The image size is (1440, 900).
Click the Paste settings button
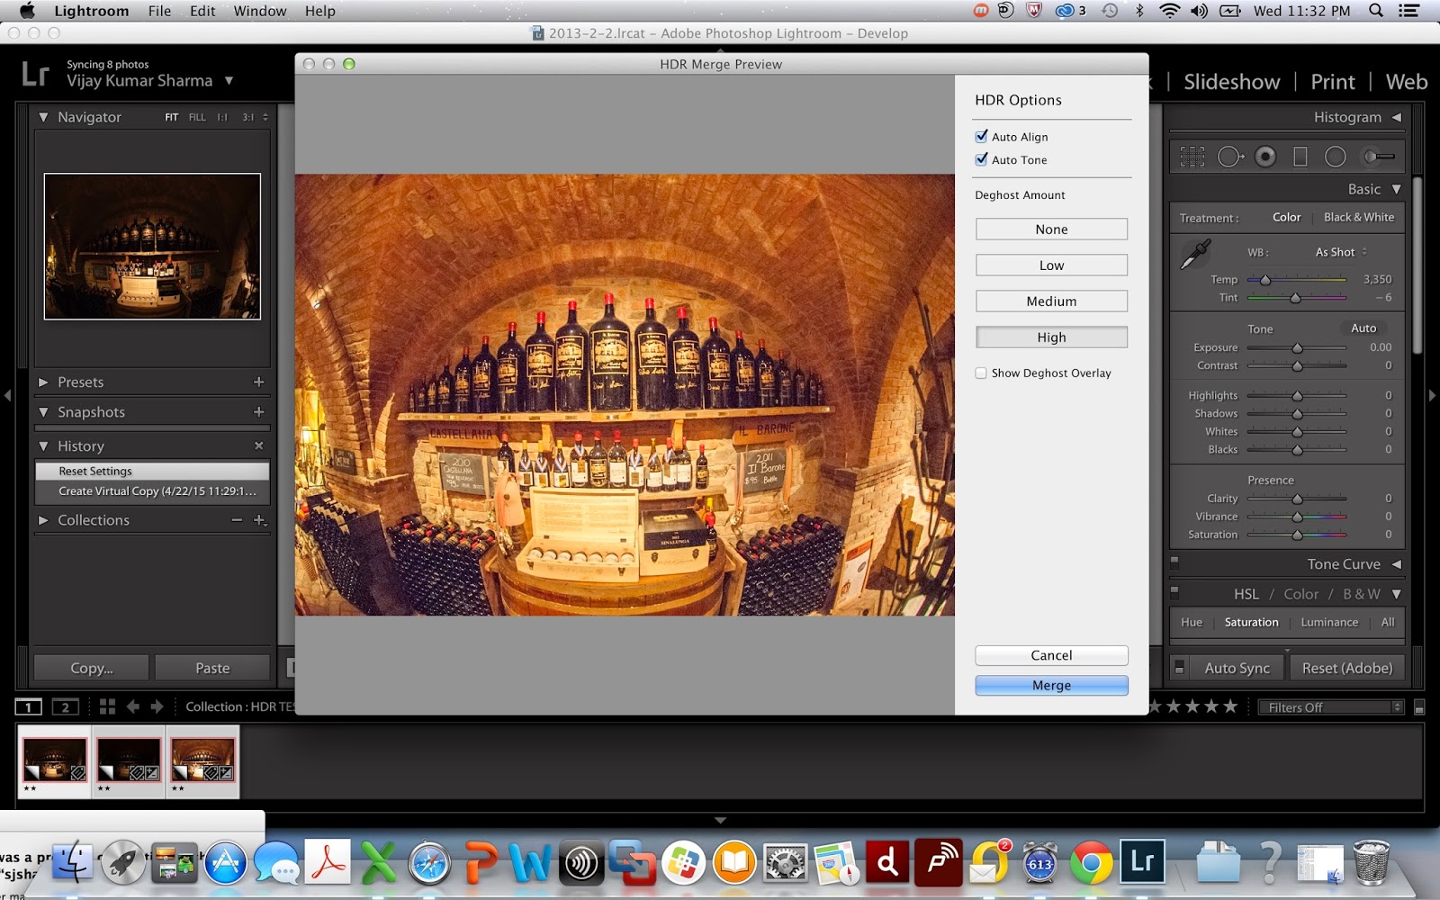coord(212,668)
